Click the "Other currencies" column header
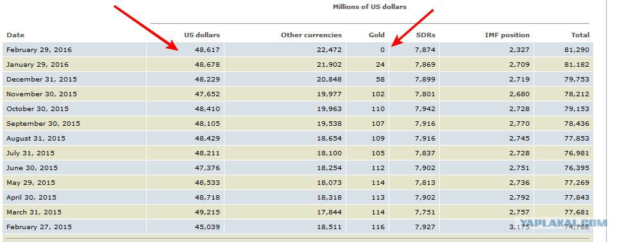Screen dimensions: 624x242 (x=311, y=35)
